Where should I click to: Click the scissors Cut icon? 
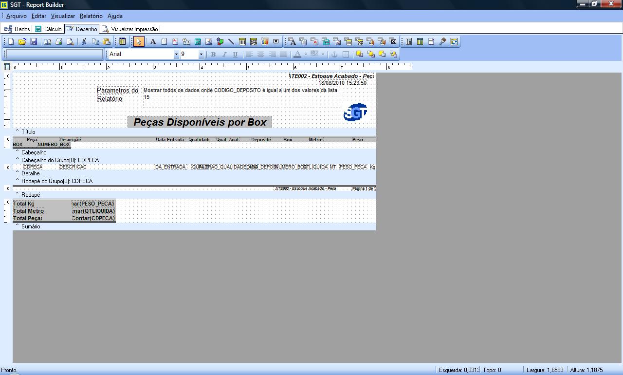(x=84, y=41)
